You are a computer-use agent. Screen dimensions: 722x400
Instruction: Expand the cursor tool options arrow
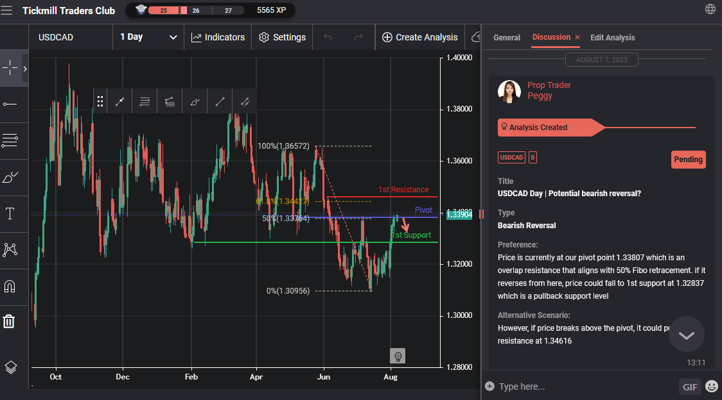[x=25, y=69]
